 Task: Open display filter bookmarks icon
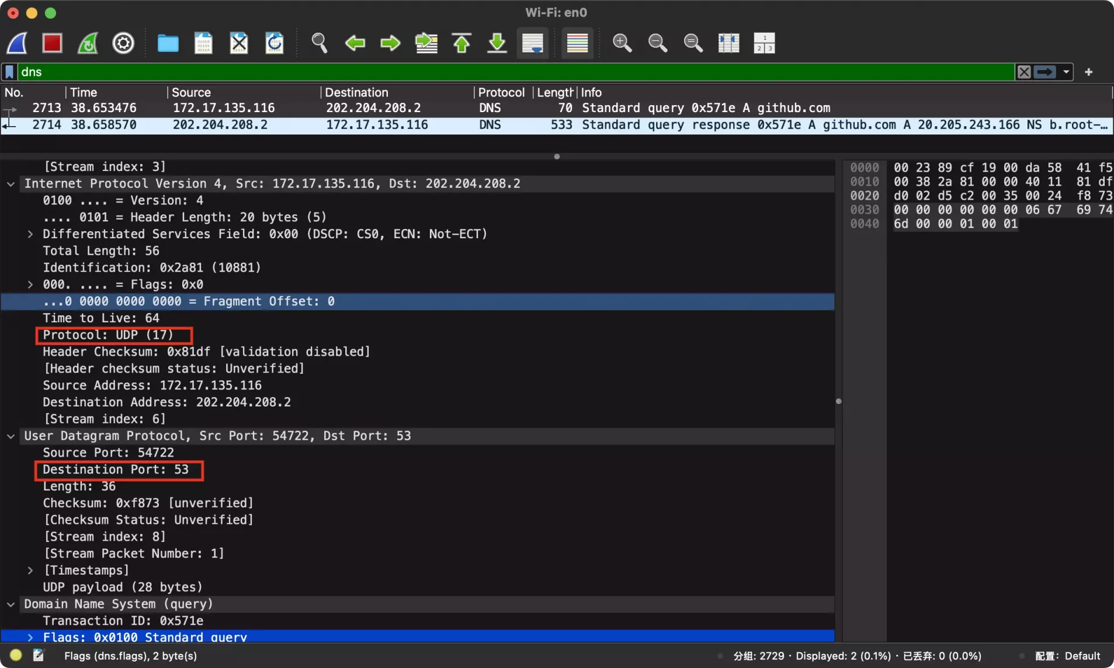pos(9,72)
